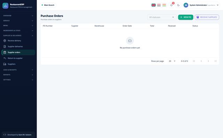Select the India flag language icon
The width and height of the screenshot is (223, 138).
(x=164, y=5)
